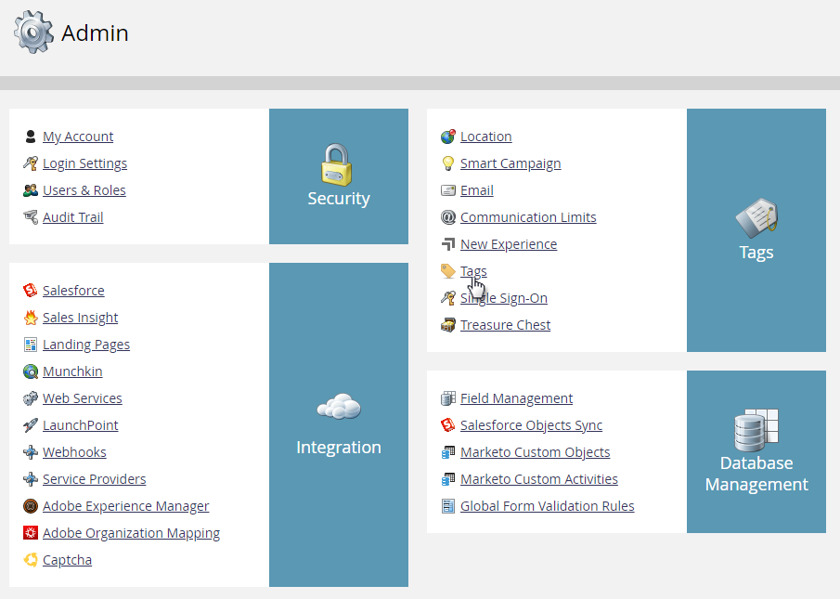
Task: Click the globe icon beside Location
Action: (x=448, y=137)
